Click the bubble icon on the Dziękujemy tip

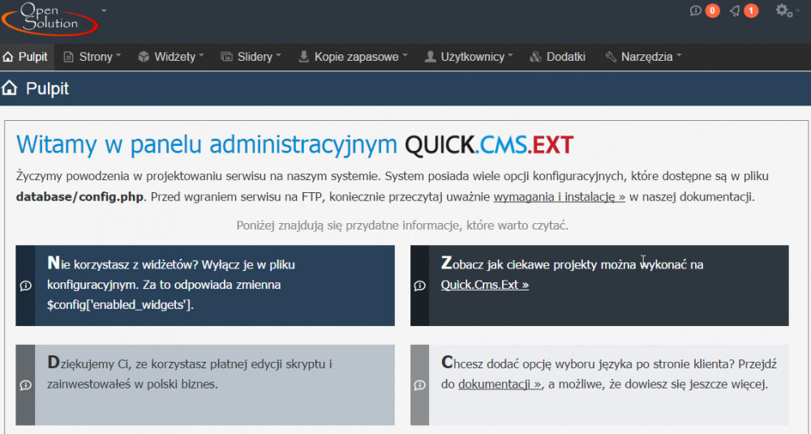click(25, 385)
